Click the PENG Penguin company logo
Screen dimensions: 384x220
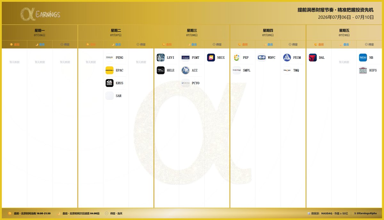[x=109, y=58]
